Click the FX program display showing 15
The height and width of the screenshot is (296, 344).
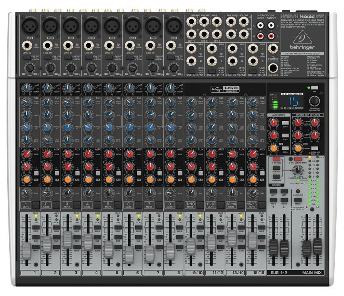click(x=293, y=101)
